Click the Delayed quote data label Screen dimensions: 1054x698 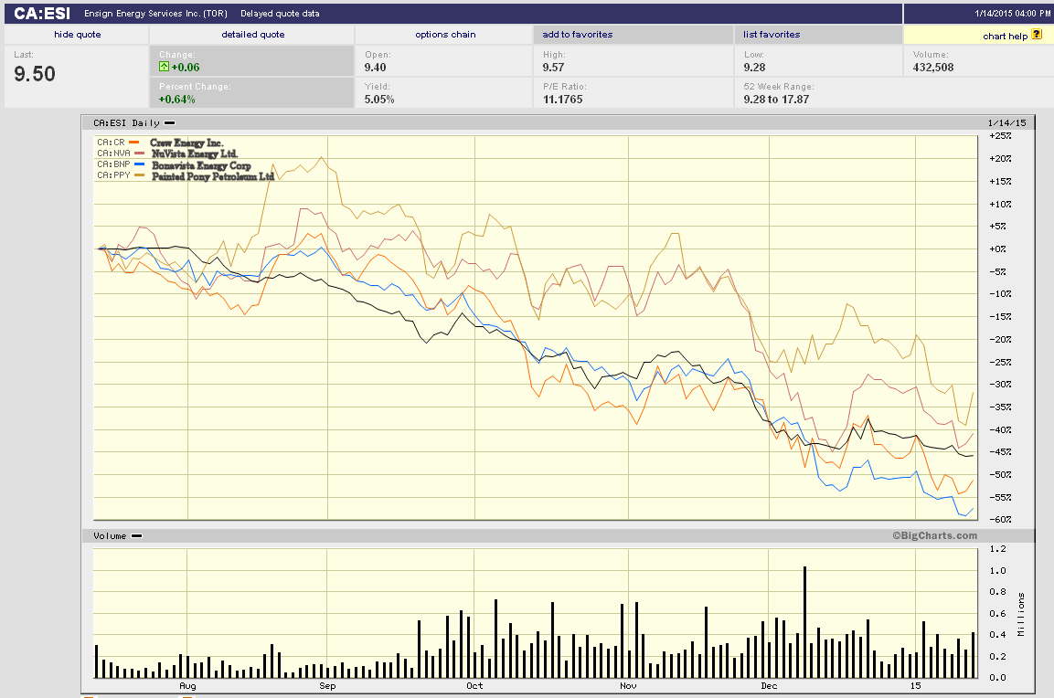click(x=280, y=14)
